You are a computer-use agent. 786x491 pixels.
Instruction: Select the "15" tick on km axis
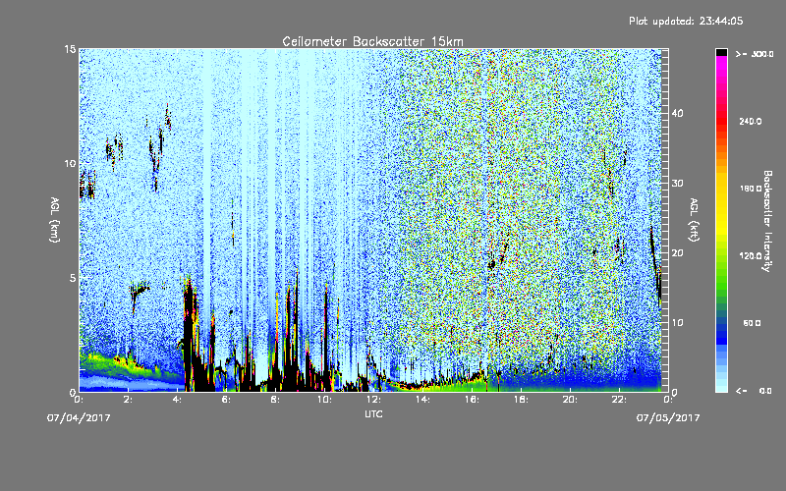pyautogui.click(x=70, y=49)
